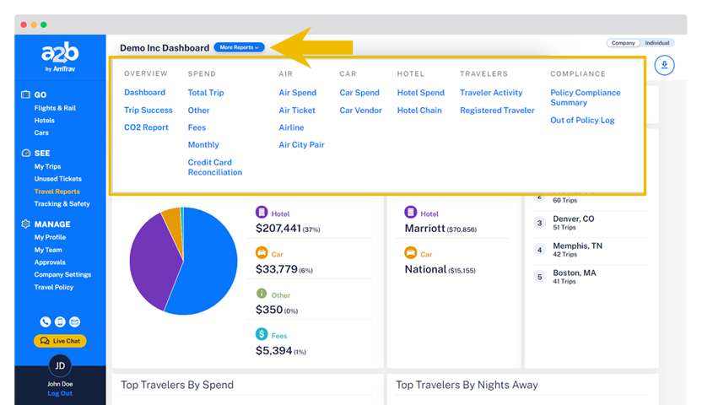
Task: Open the JD user avatar
Action: pos(60,365)
